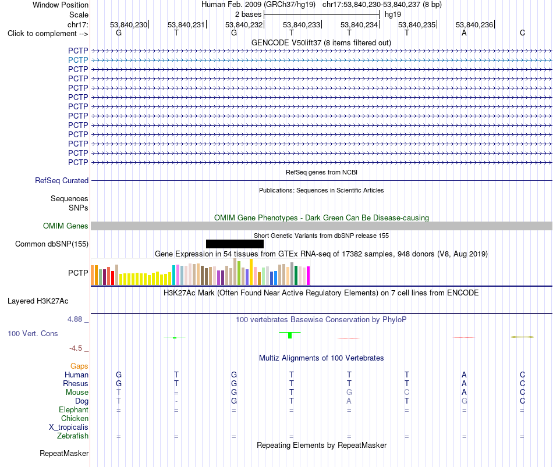Click the RefSeq Curated track label
This screenshot has width=553, height=467.
(62, 180)
